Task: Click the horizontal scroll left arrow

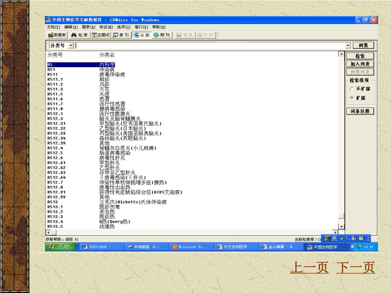Action: tap(48, 232)
